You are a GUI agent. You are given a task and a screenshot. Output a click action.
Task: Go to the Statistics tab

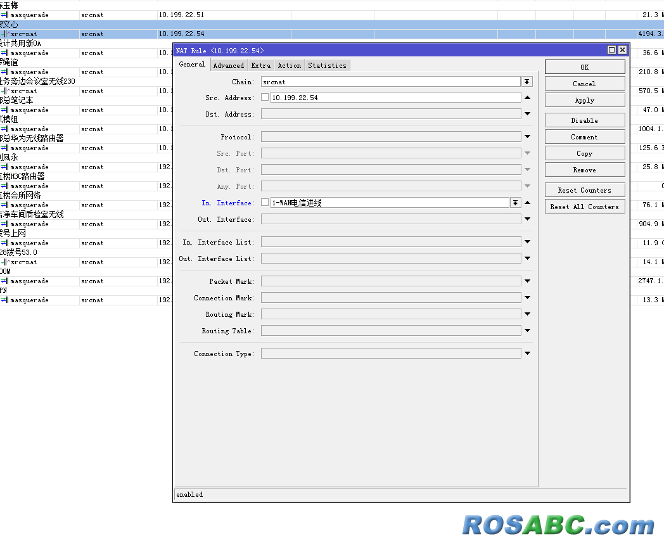(327, 65)
